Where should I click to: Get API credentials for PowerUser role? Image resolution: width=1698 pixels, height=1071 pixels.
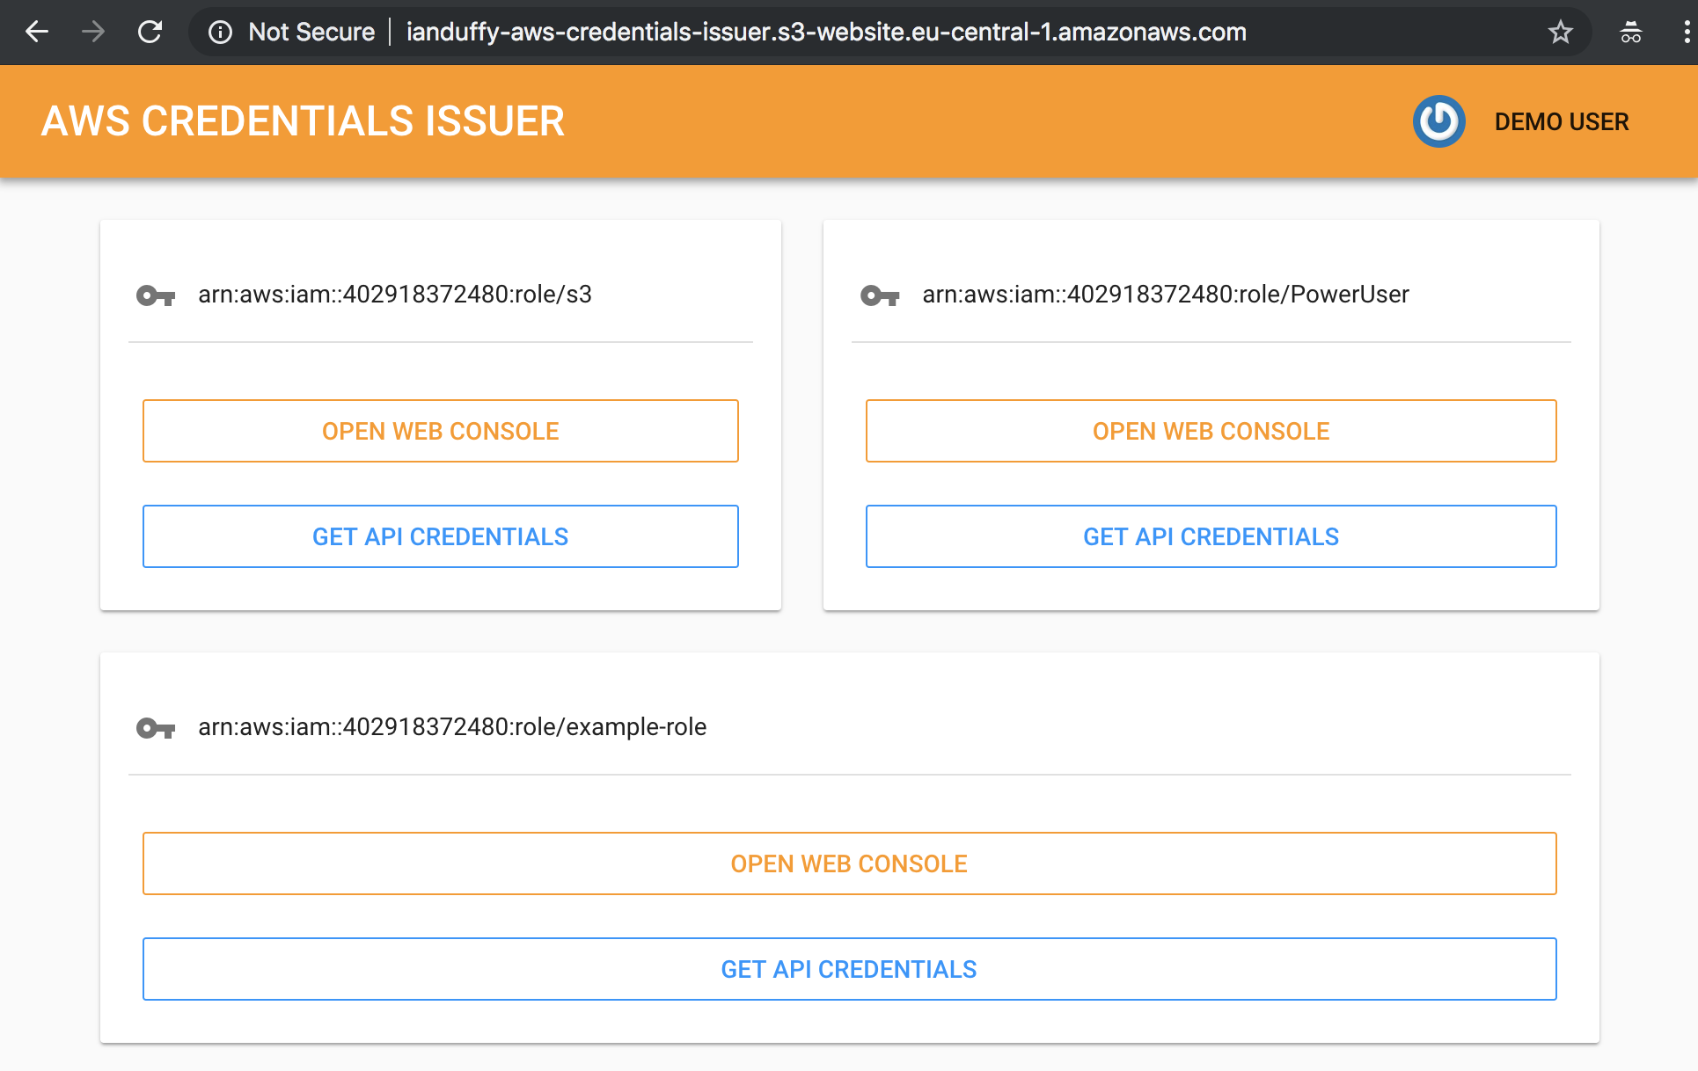pos(1211,536)
